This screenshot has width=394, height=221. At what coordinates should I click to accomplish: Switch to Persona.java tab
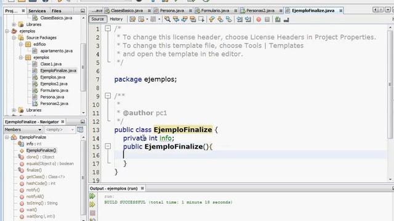(172, 10)
